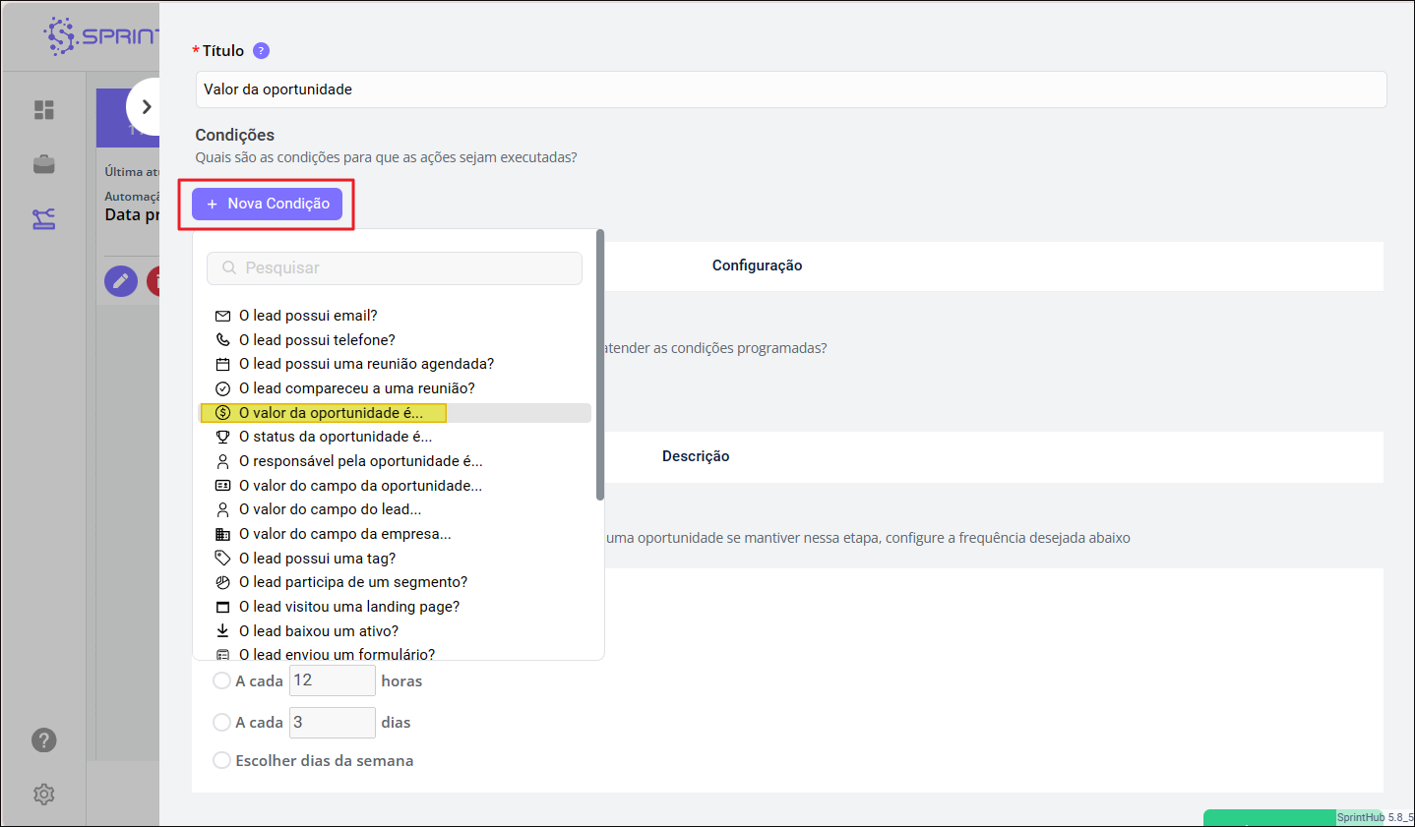Click the SprintHub logo
Screen dimensions: 1415x827
click(x=98, y=36)
